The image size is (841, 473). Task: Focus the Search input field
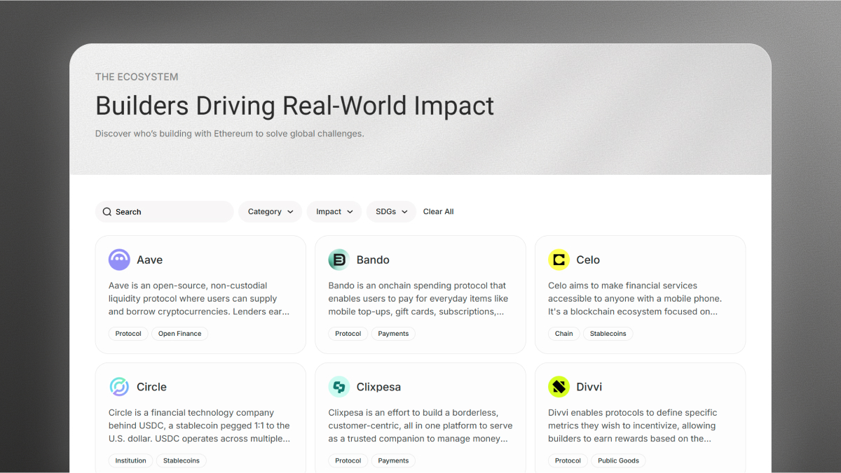pyautogui.click(x=165, y=211)
